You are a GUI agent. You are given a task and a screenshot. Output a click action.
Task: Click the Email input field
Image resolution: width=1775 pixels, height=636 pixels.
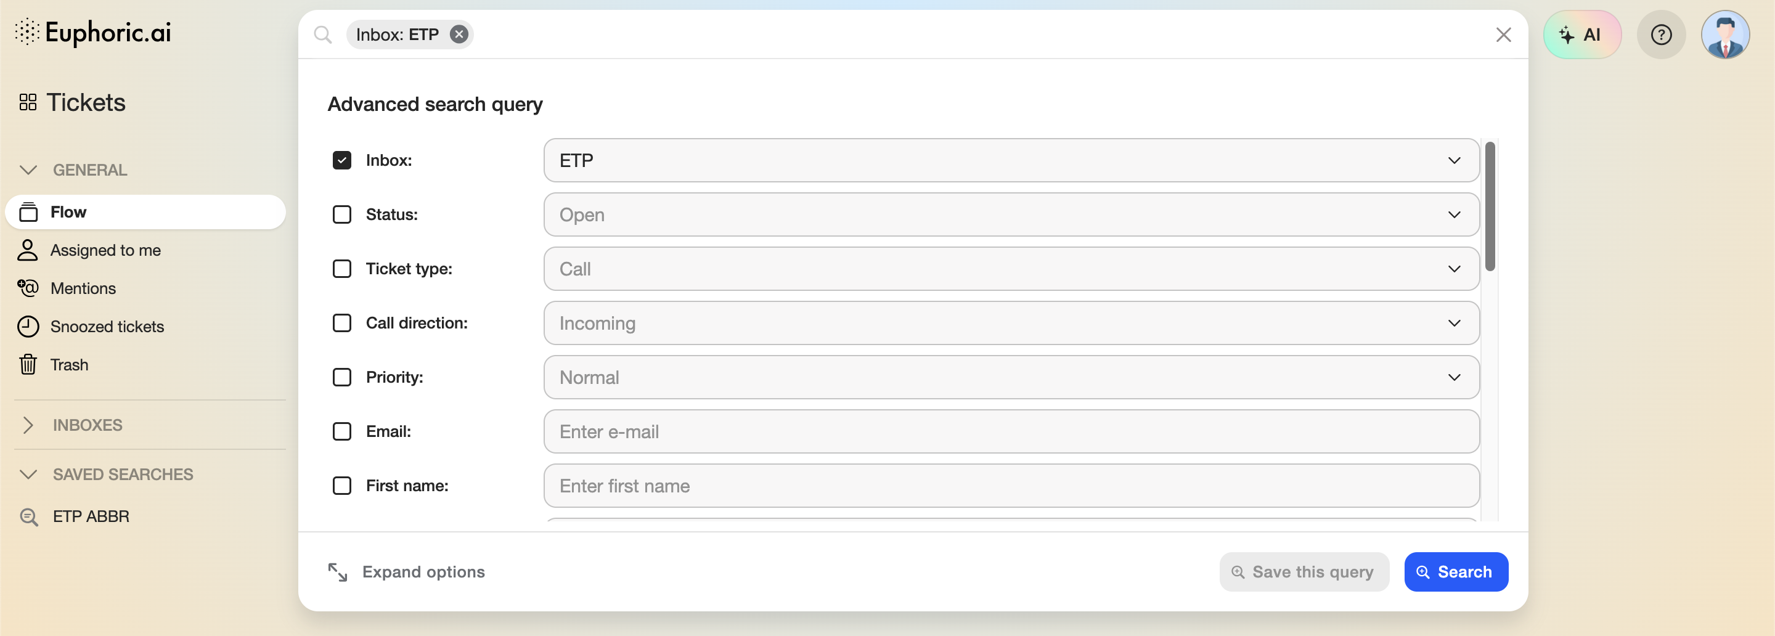[x=1011, y=431]
